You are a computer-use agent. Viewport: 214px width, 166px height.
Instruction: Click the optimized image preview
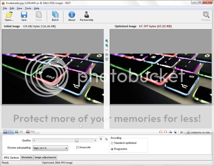coord(161,79)
